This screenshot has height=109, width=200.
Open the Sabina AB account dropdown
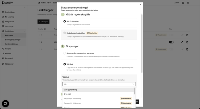click(44, 3)
